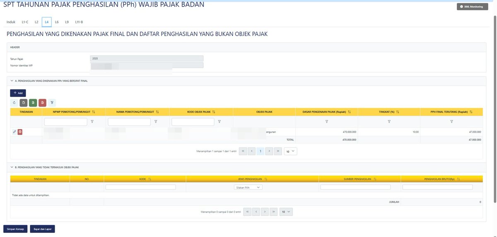Select page 1 in section A pagination

click(260, 152)
